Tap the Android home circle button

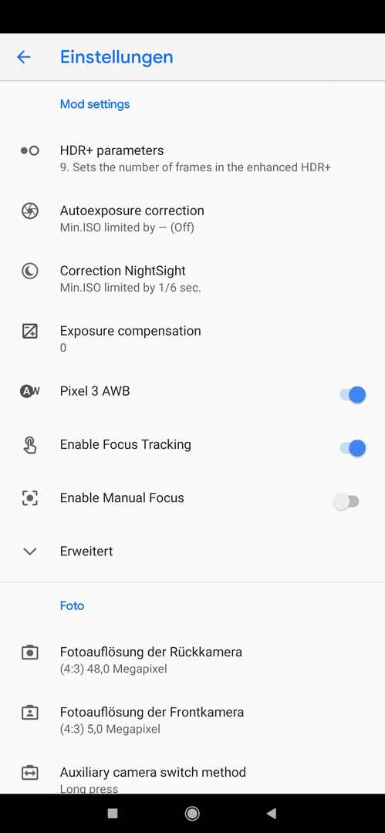[192, 813]
